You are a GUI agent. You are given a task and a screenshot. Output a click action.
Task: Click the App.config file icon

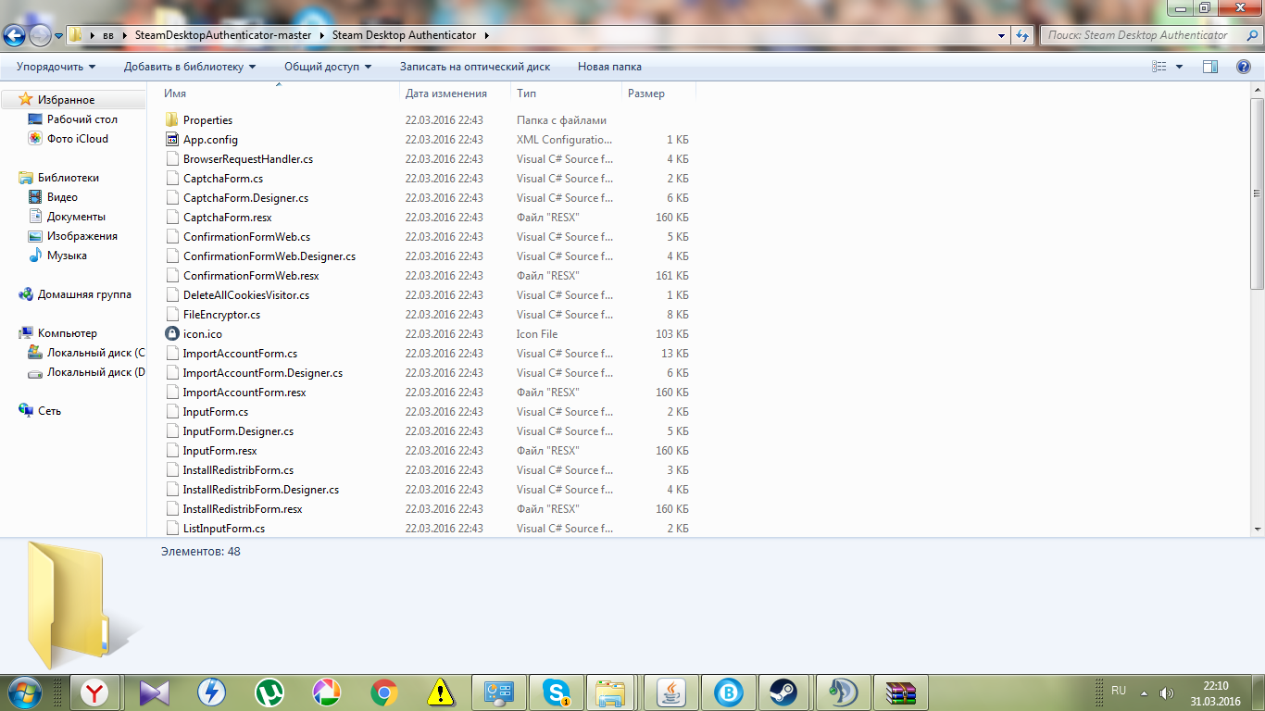point(171,140)
